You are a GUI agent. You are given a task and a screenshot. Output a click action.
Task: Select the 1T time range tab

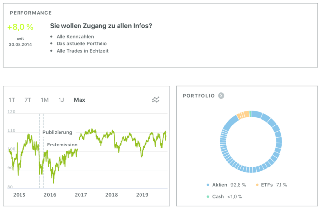tap(12, 100)
